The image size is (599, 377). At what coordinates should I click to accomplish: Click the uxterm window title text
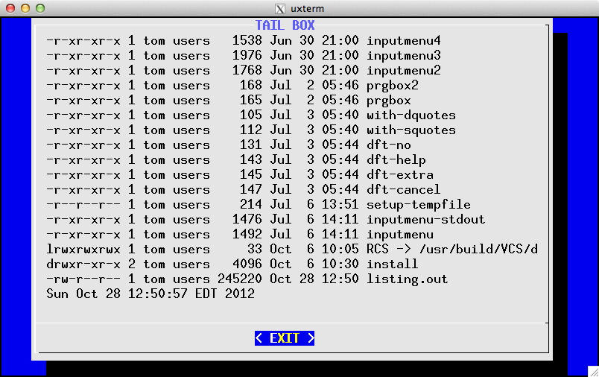point(308,8)
